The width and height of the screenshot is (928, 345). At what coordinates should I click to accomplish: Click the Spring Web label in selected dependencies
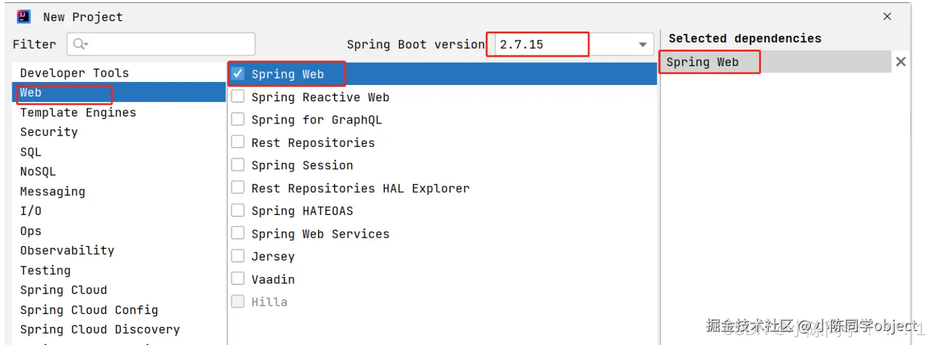click(x=702, y=62)
